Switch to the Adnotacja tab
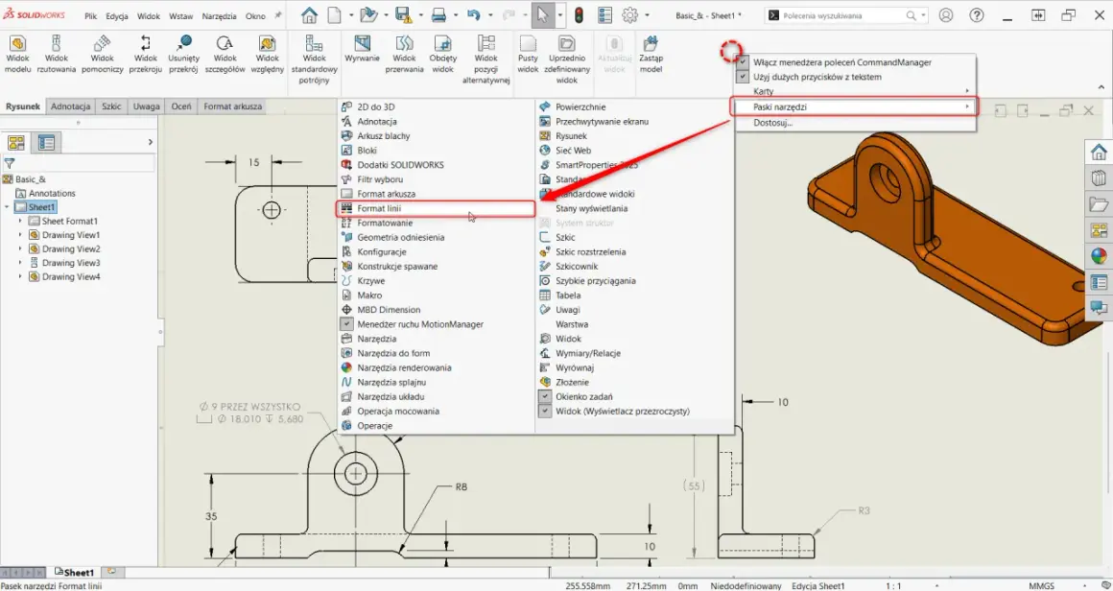 click(x=71, y=106)
